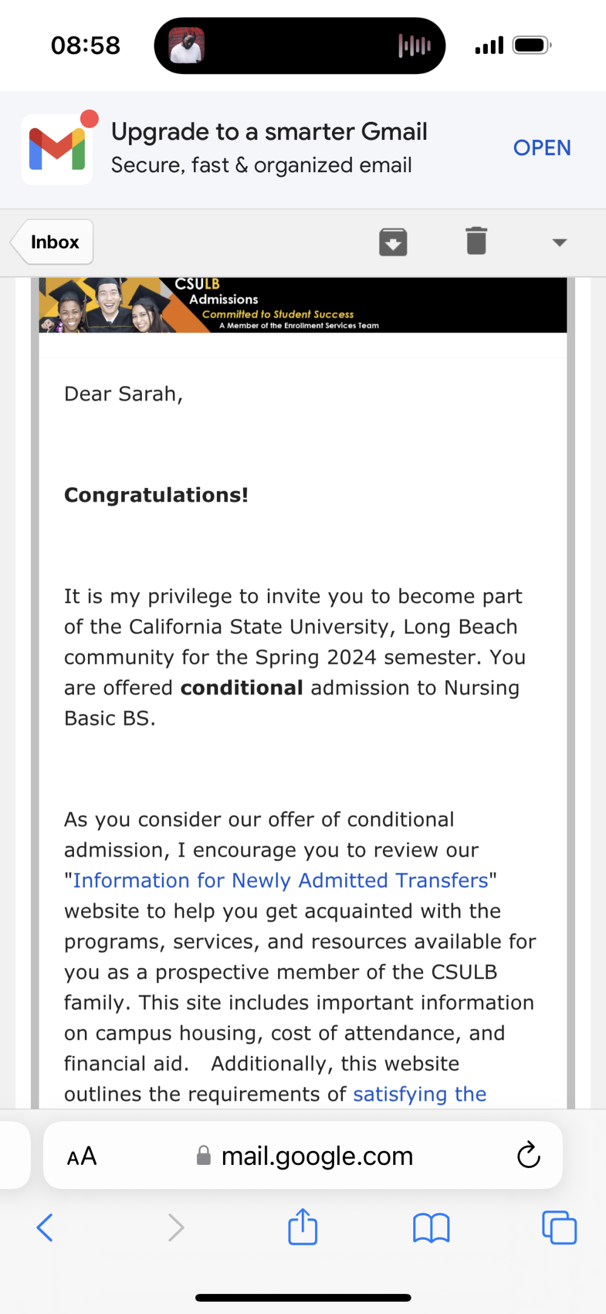Tap the audio waveform indicator in Dynamic Island
This screenshot has height=1314, width=606.
(x=415, y=45)
